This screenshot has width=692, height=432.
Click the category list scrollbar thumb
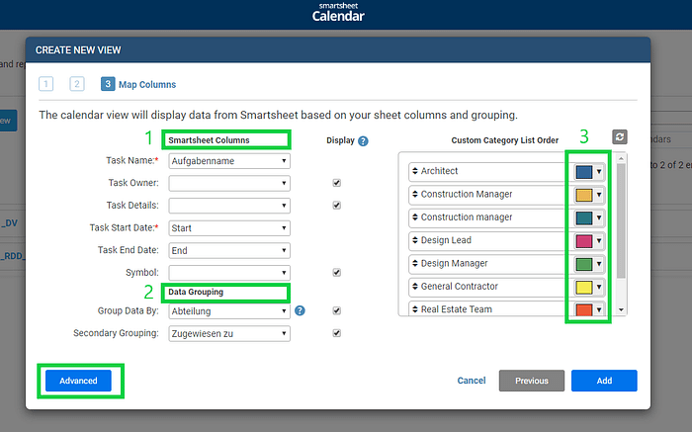[621, 220]
